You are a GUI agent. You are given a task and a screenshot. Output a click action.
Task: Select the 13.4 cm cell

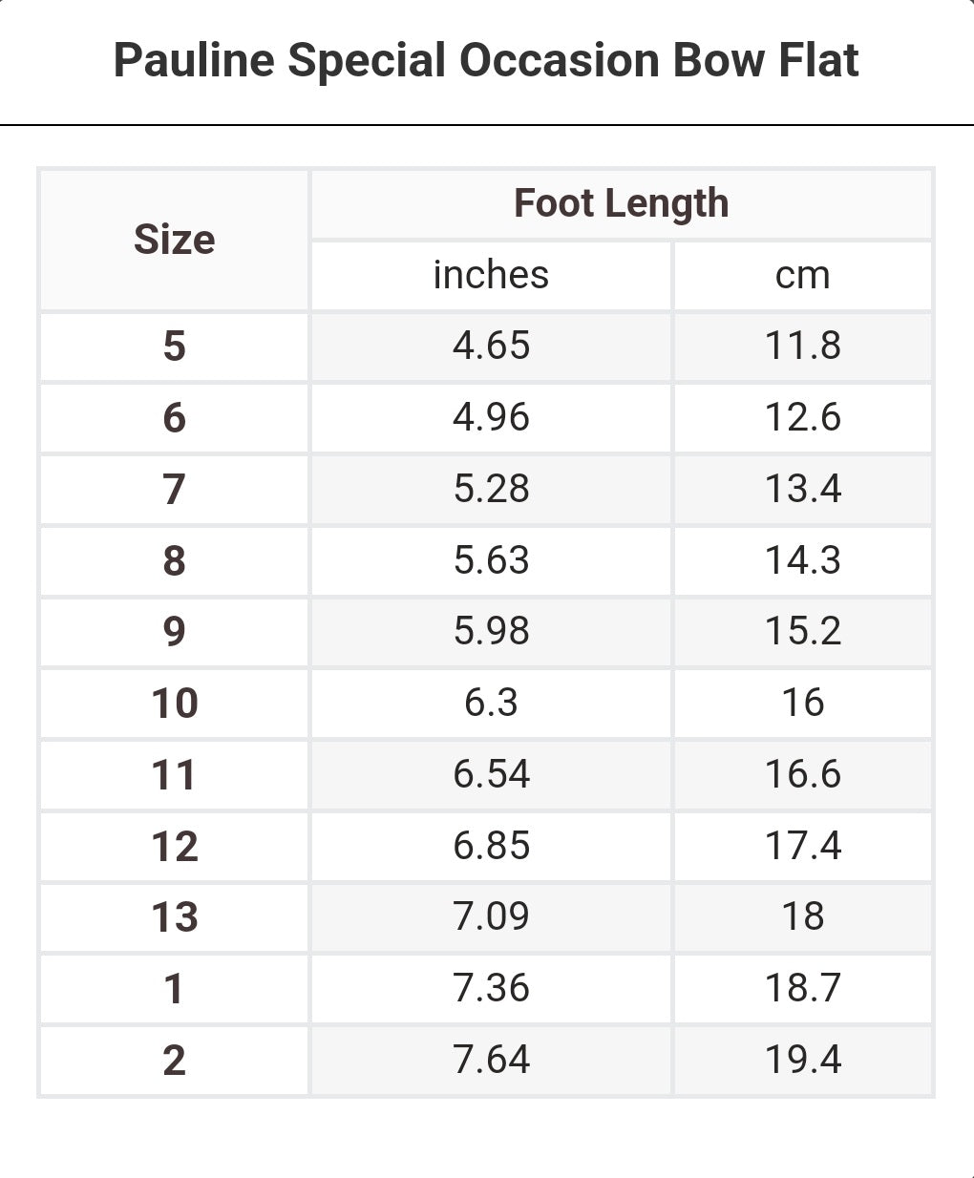[802, 489]
